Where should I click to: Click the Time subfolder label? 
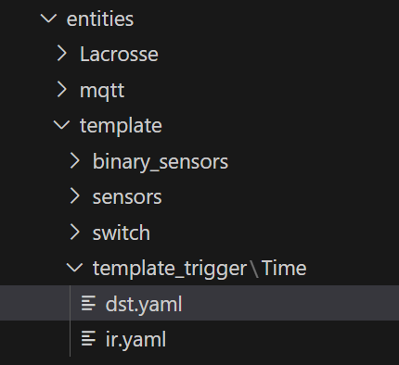(x=284, y=268)
